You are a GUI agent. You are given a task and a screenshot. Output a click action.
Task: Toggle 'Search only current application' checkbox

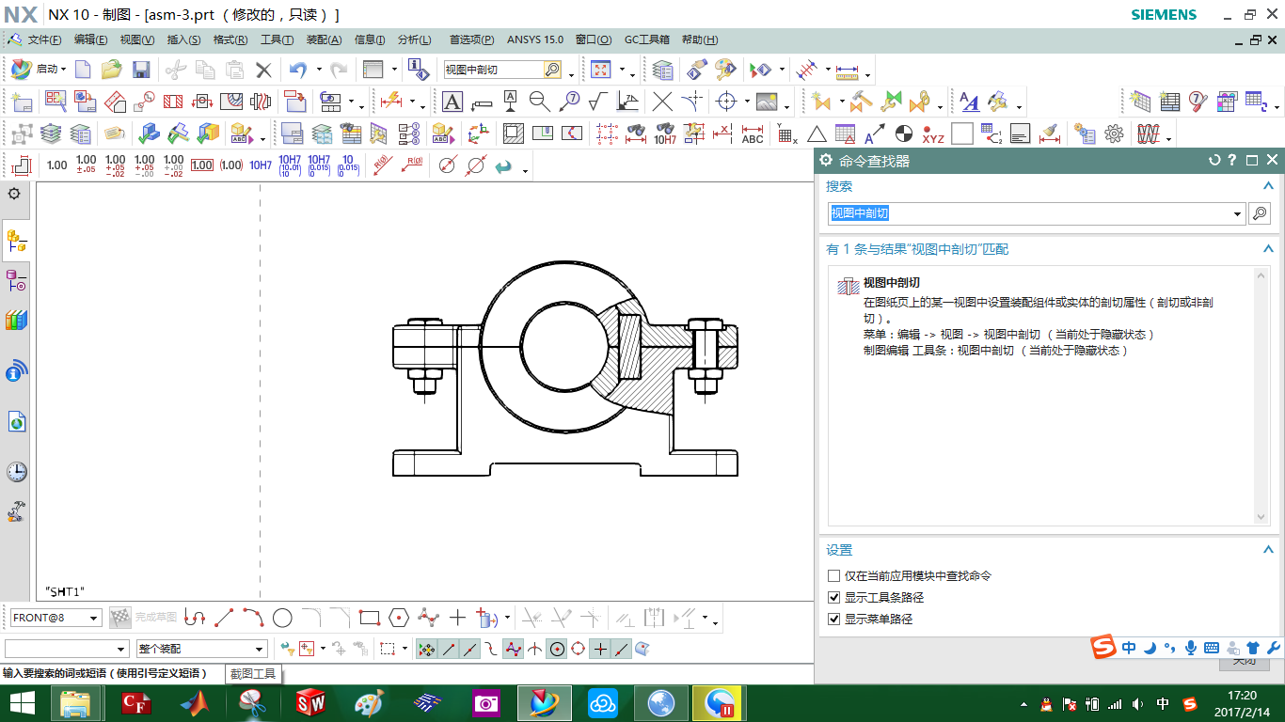point(833,575)
